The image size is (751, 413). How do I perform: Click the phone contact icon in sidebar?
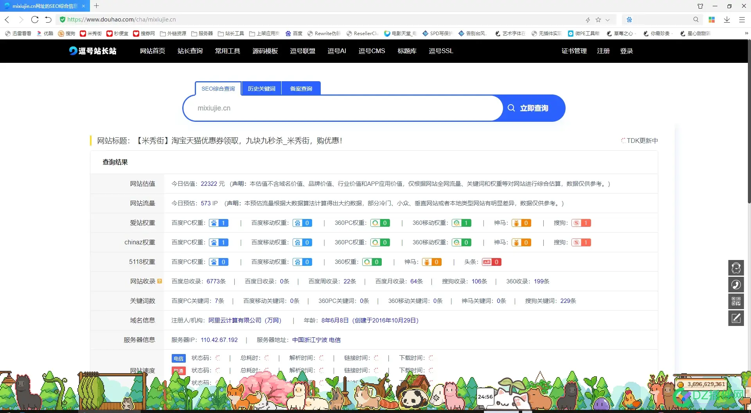pos(736,285)
